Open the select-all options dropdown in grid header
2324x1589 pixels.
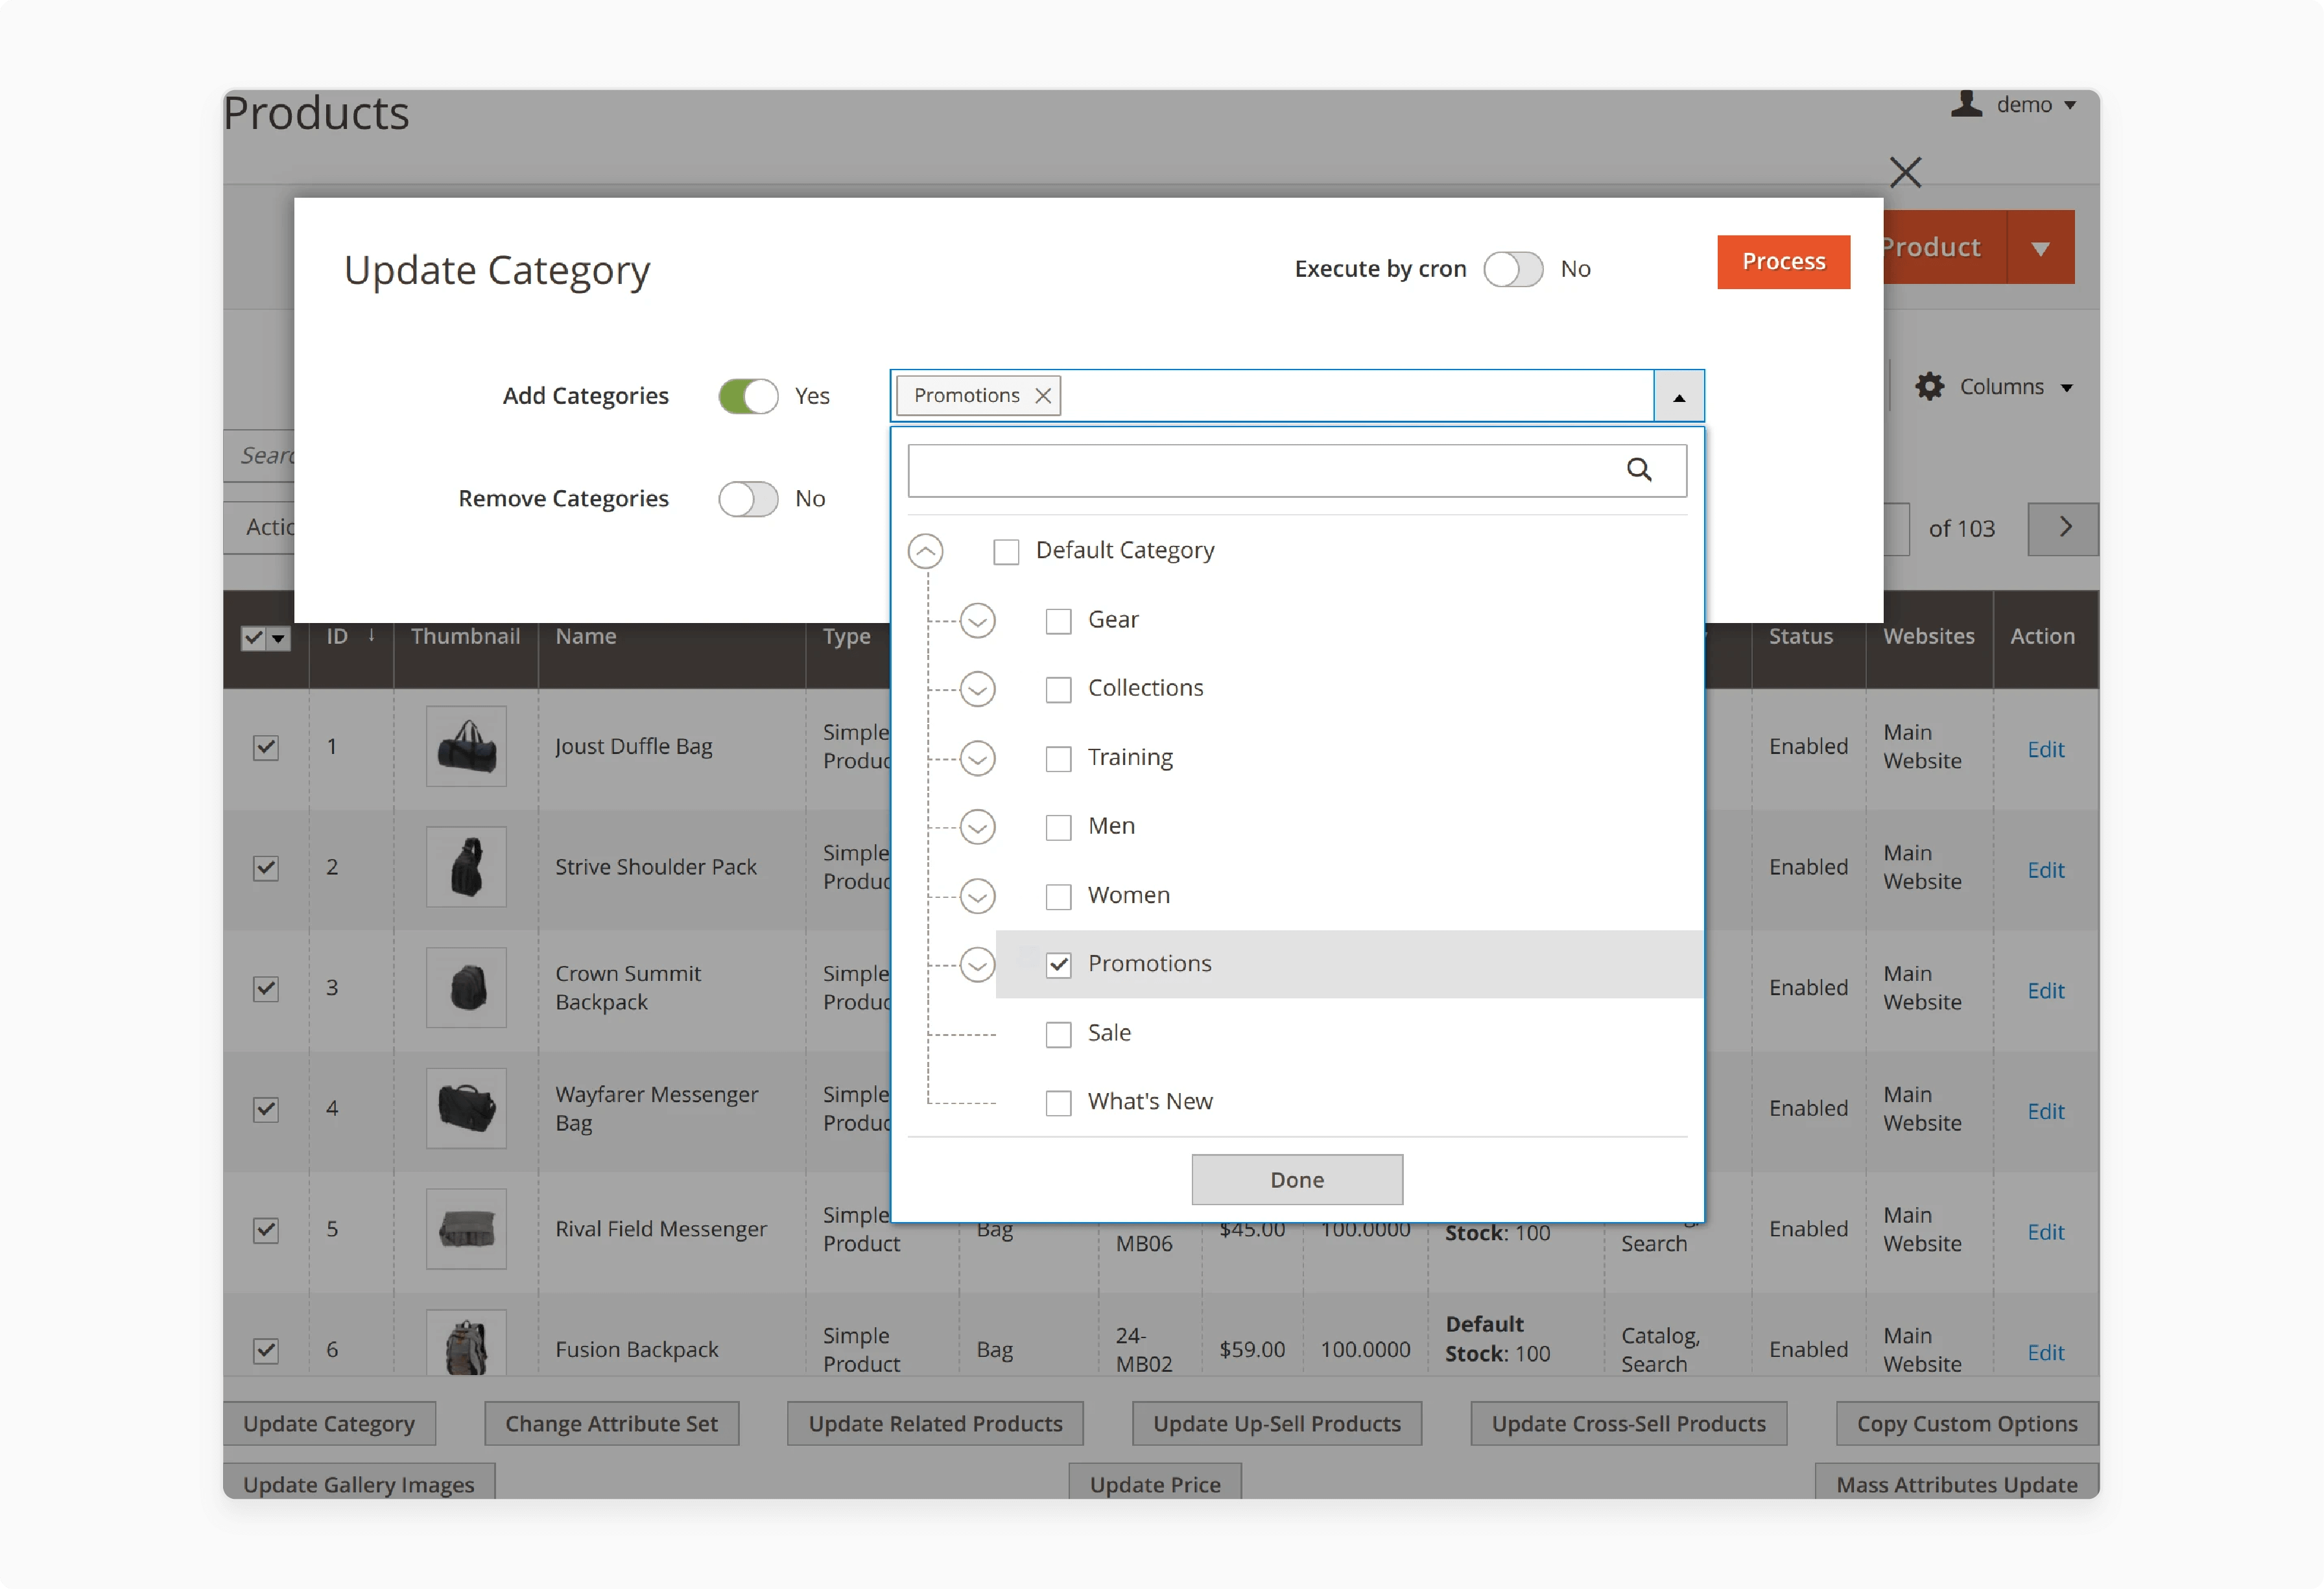tap(278, 638)
